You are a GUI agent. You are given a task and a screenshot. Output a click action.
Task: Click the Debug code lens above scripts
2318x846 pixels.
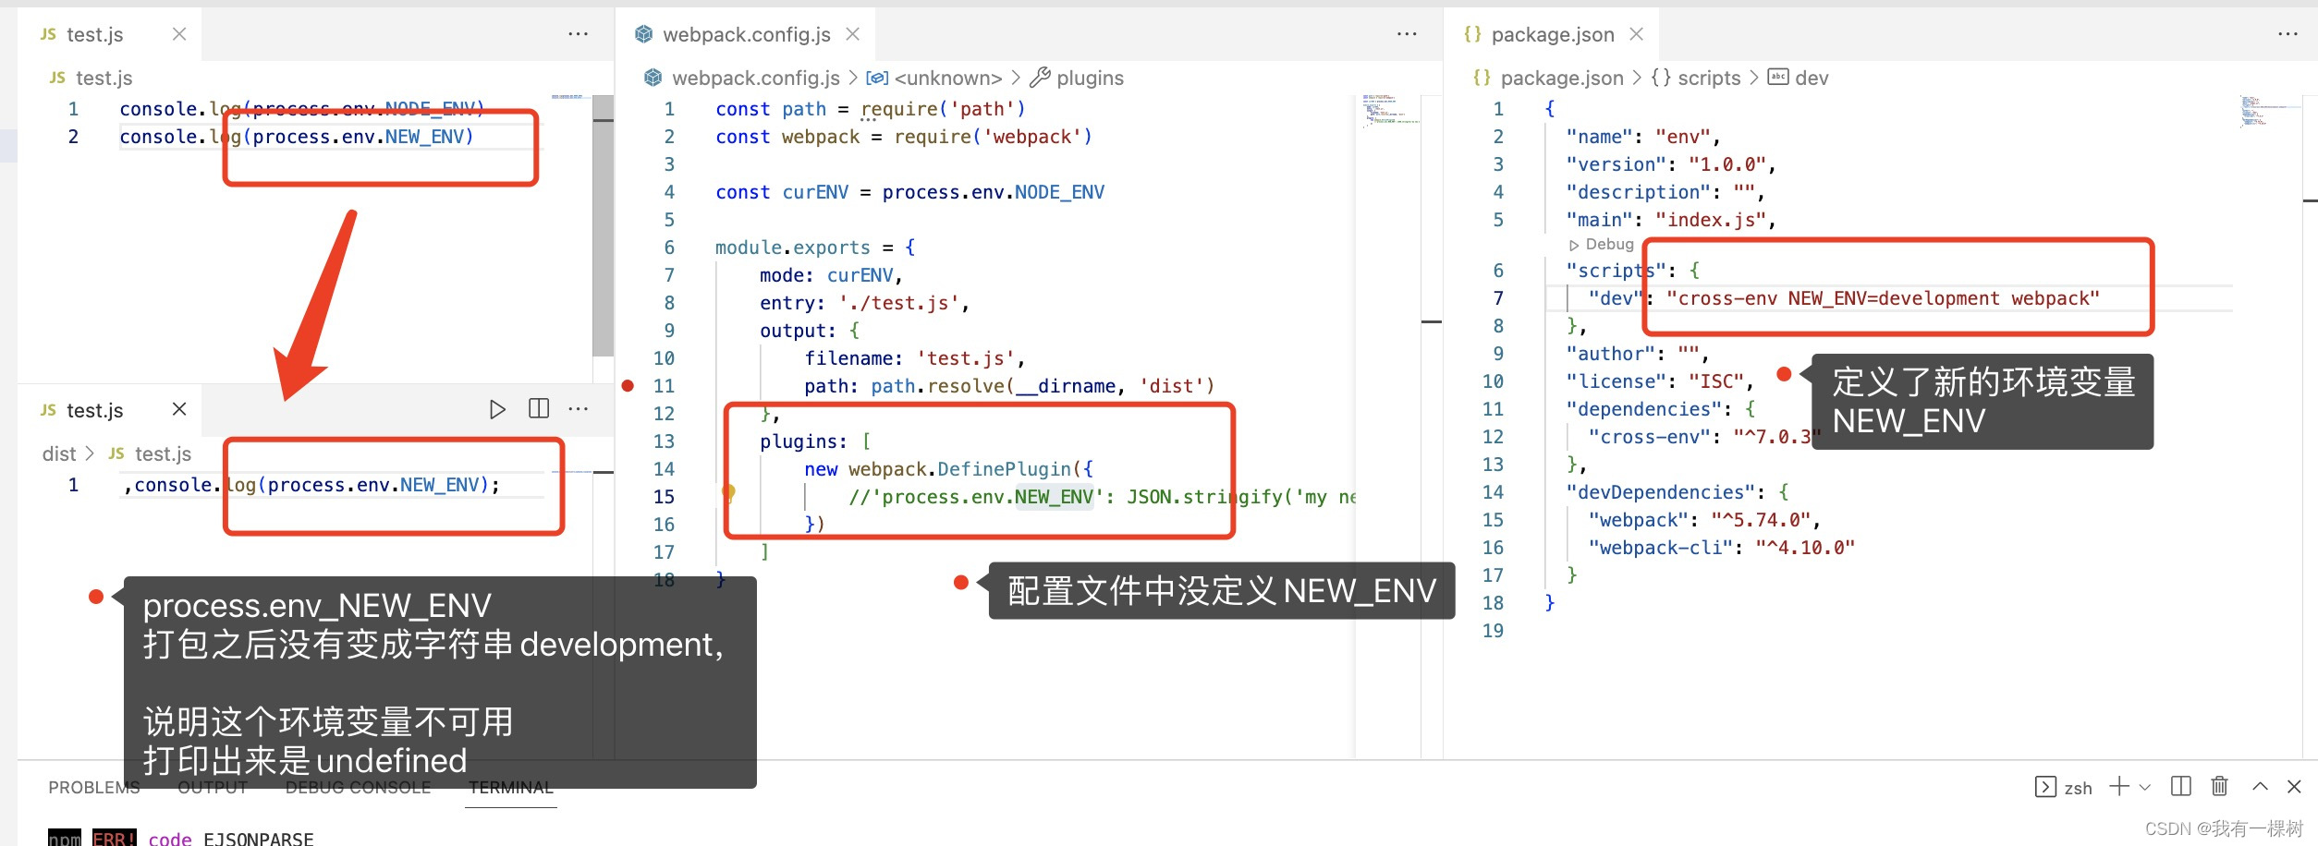pos(1604,244)
